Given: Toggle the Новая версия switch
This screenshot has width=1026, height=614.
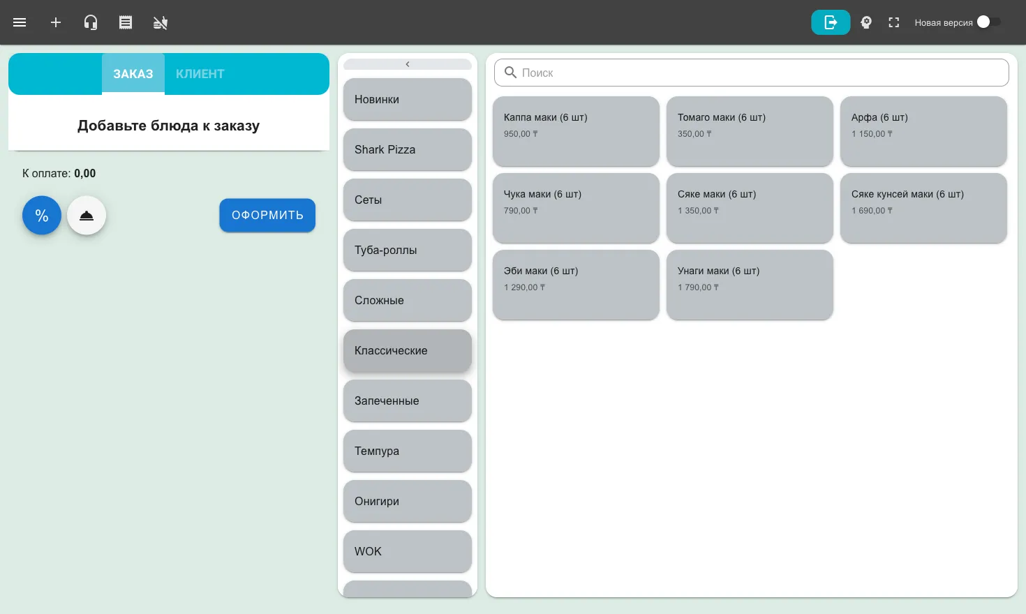Looking at the screenshot, I should point(989,22).
